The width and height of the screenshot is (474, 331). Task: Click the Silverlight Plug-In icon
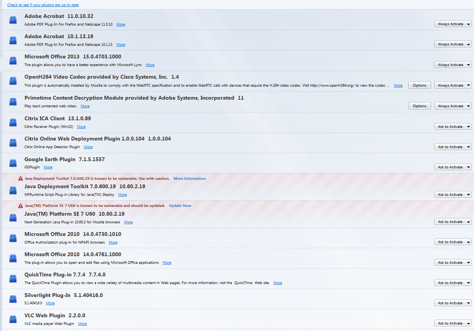pyautogui.click(x=13, y=299)
